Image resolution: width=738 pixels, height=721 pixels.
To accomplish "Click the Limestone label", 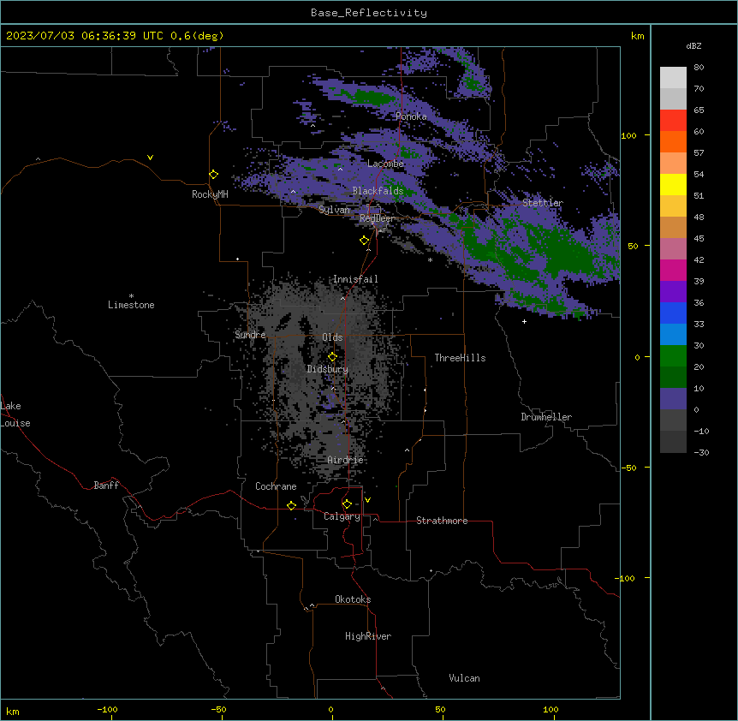I will point(131,305).
